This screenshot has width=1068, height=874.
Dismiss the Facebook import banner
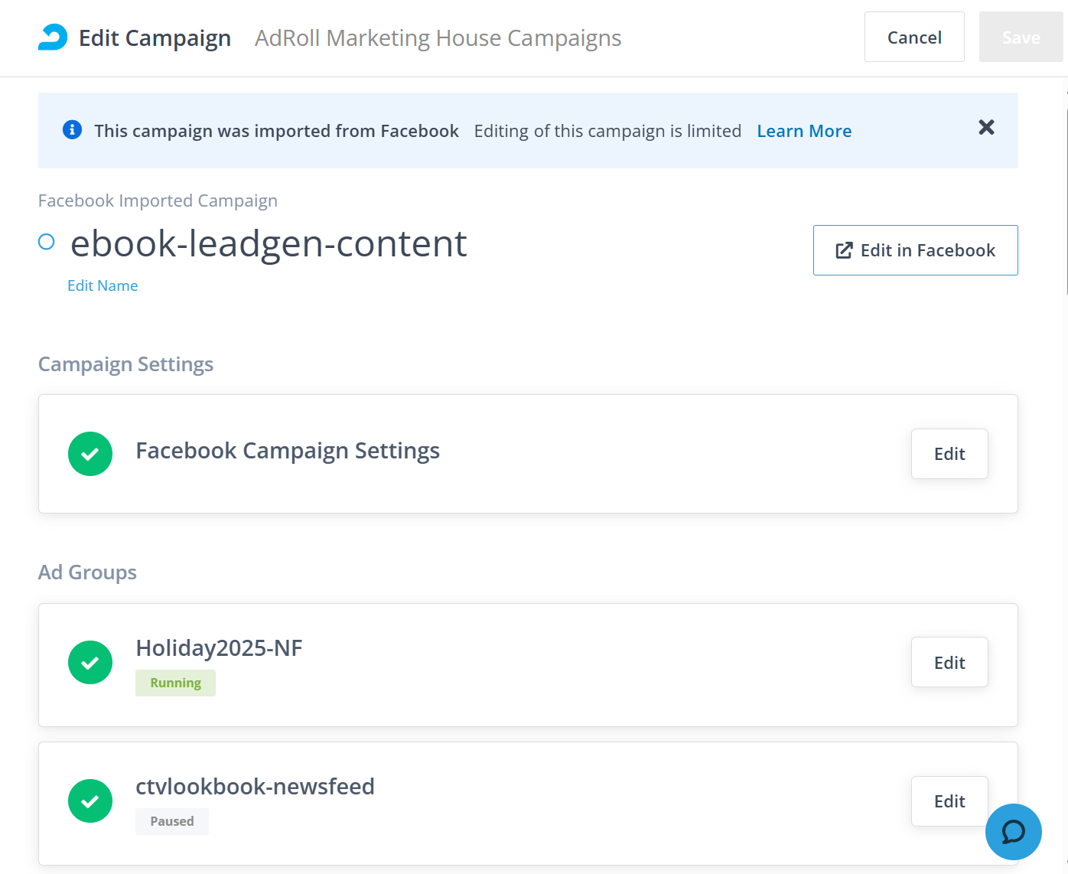pyautogui.click(x=986, y=127)
